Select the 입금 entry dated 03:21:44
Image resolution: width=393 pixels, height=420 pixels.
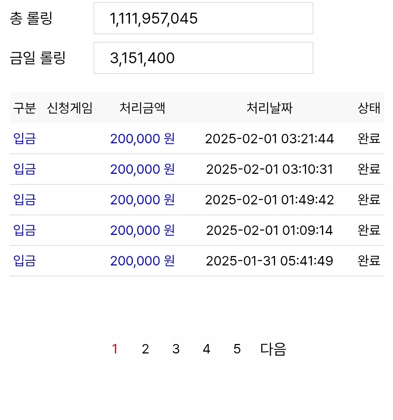coord(24,139)
